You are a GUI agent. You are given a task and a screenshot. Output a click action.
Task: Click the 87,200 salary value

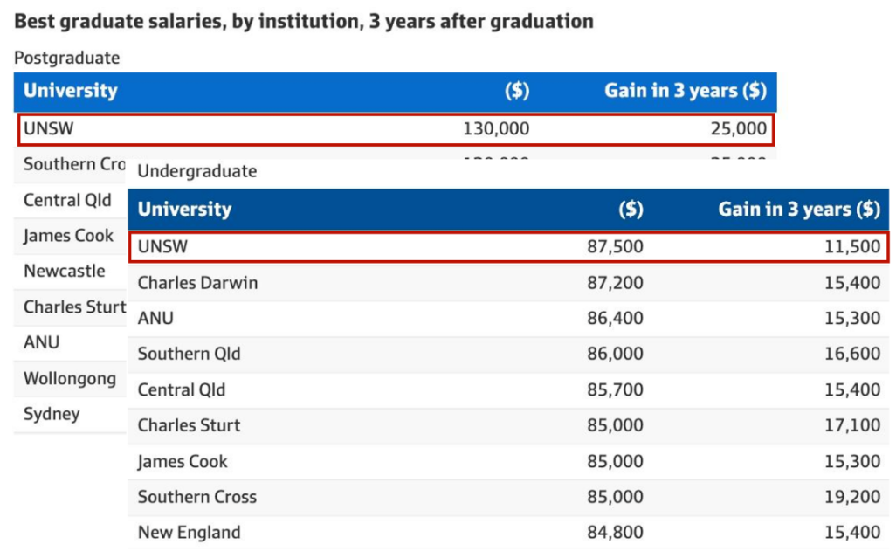(616, 283)
